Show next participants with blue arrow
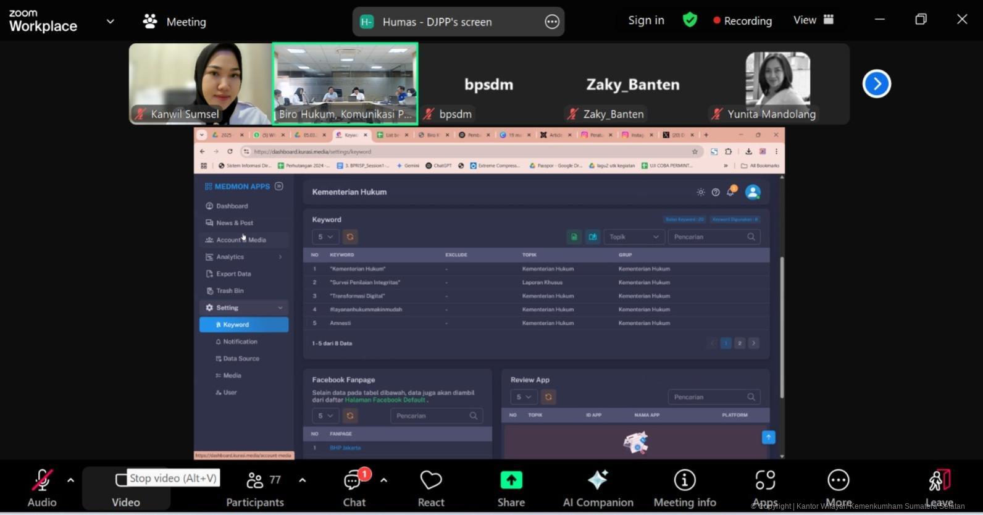This screenshot has width=983, height=515. (876, 84)
